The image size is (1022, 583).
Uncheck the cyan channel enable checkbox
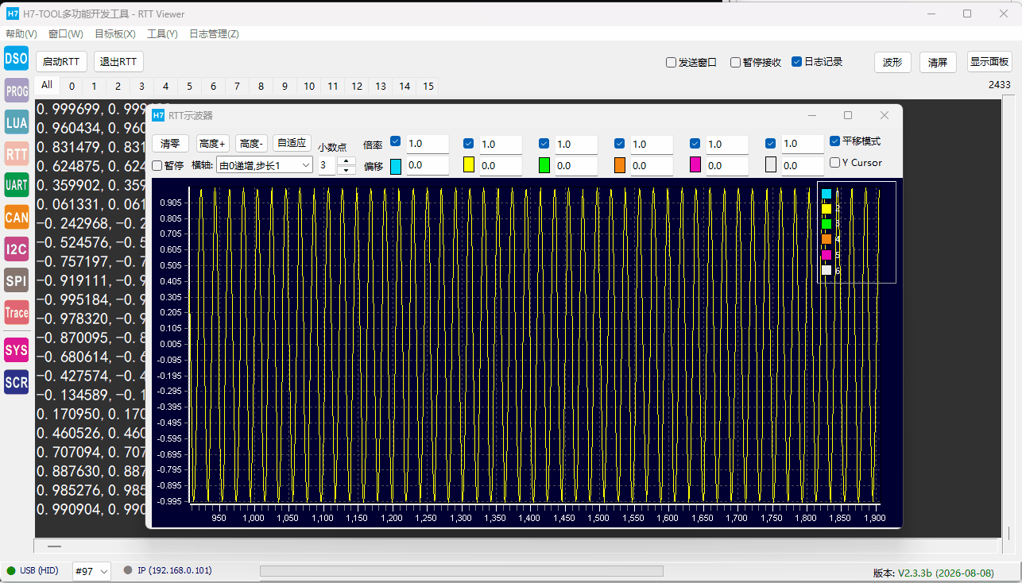pyautogui.click(x=396, y=143)
